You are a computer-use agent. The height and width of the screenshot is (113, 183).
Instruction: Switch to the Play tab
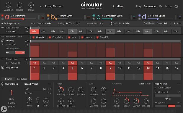[x=138, y=6]
